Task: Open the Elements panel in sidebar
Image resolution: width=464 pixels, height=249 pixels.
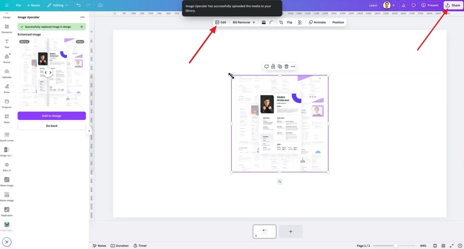Action: [6, 29]
